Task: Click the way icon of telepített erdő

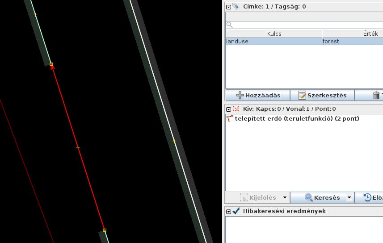Action: coord(230,118)
